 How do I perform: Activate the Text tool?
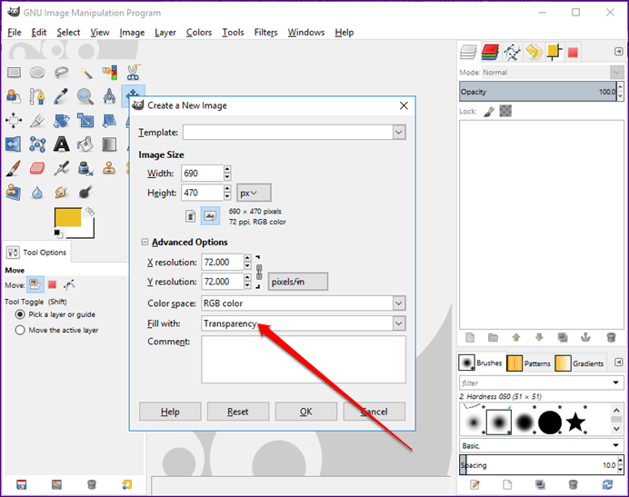[61, 144]
